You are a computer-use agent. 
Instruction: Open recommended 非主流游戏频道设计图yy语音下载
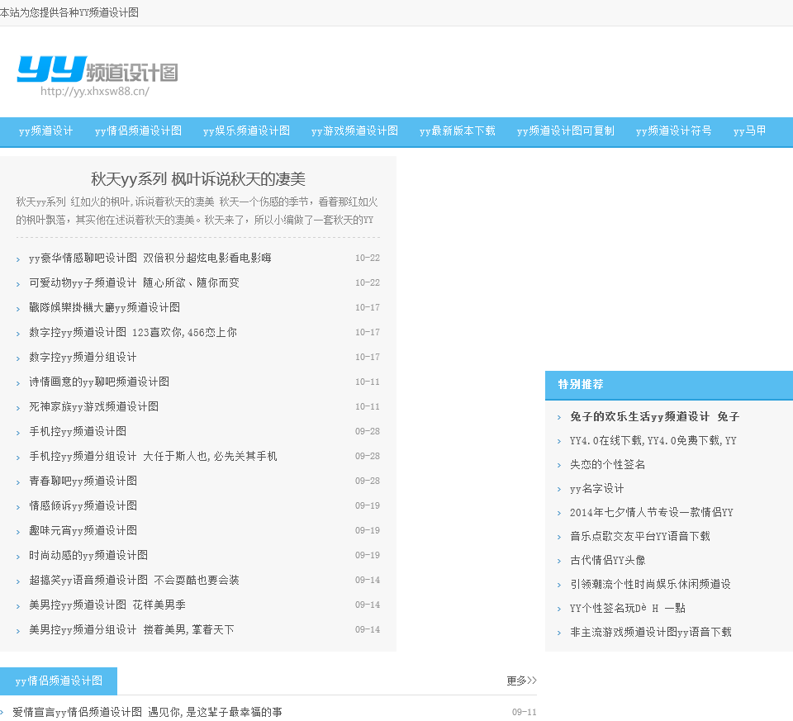pyautogui.click(x=651, y=632)
